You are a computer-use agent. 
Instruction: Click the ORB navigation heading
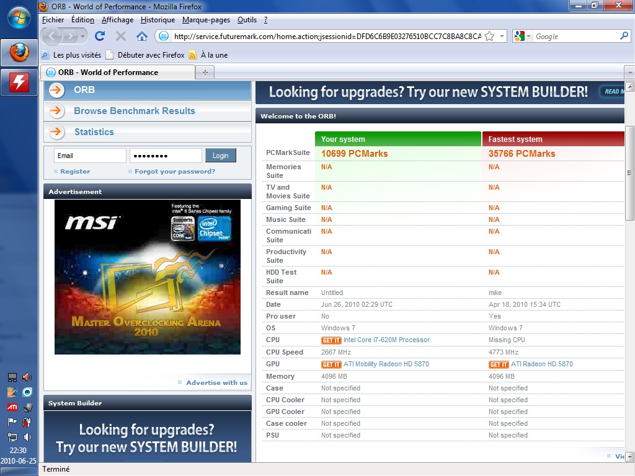84,90
